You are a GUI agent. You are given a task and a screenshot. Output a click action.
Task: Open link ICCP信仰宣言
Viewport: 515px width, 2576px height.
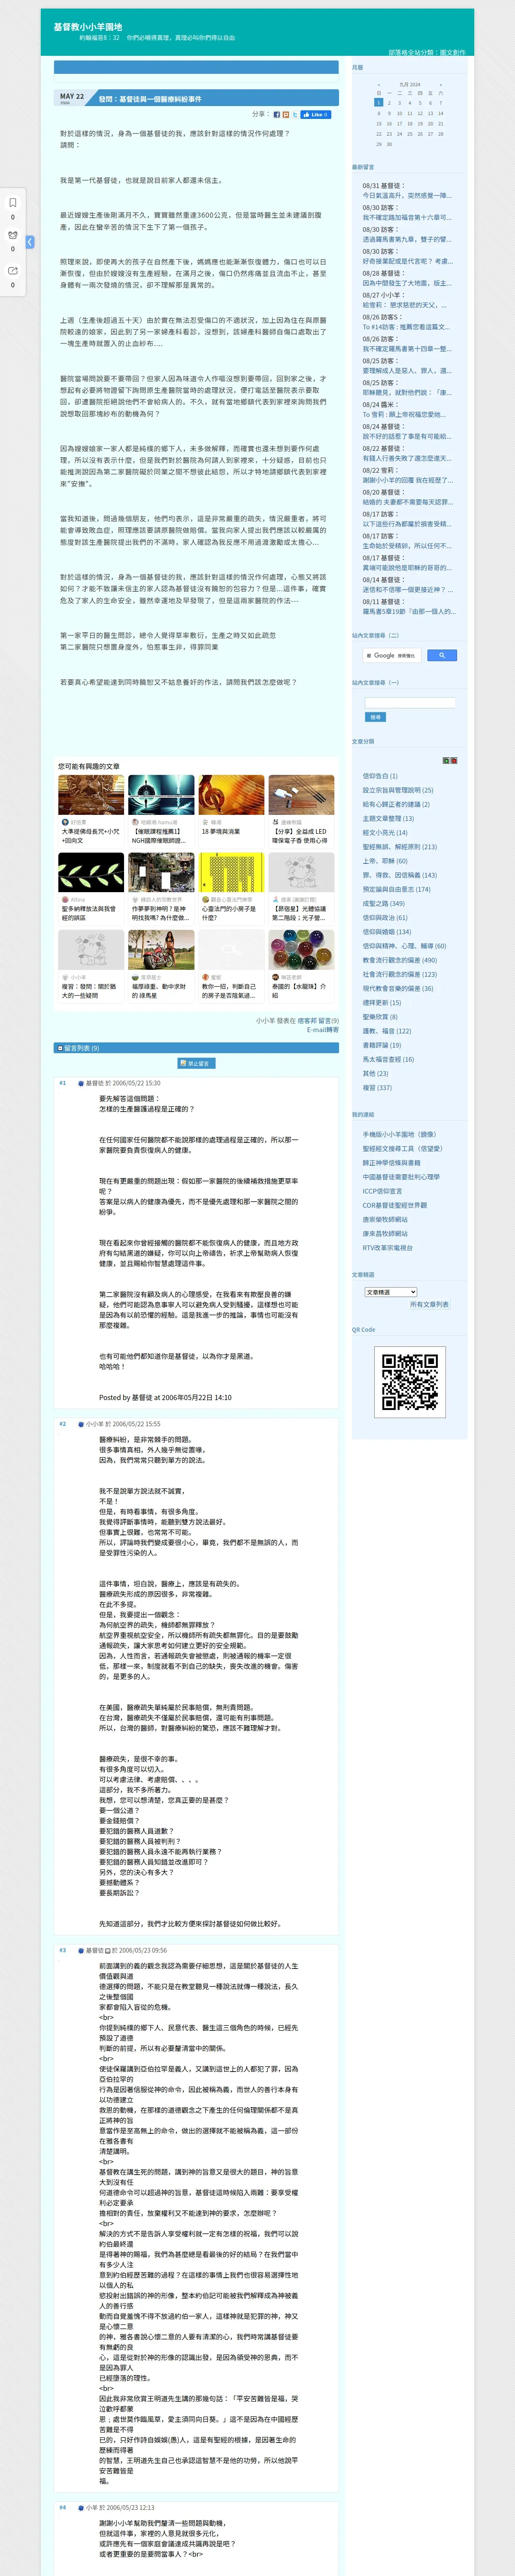pyautogui.click(x=382, y=1191)
